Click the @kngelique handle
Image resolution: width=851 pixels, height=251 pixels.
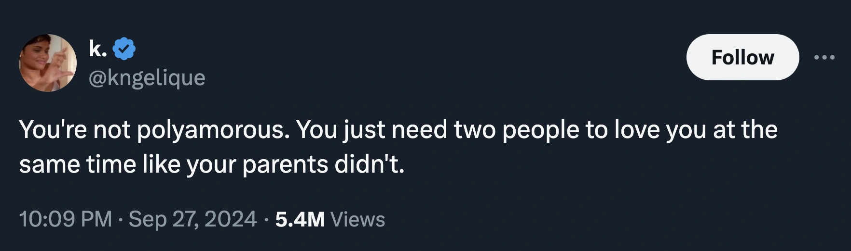pyautogui.click(x=147, y=77)
